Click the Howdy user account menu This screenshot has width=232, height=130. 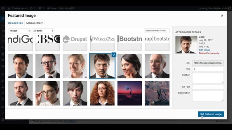point(215,8)
